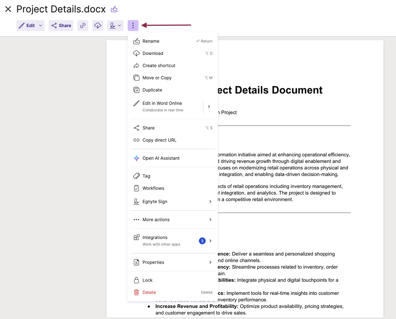Close the Project Details.docx preview
Viewport: 396px width, 319px height.
(x=8, y=9)
